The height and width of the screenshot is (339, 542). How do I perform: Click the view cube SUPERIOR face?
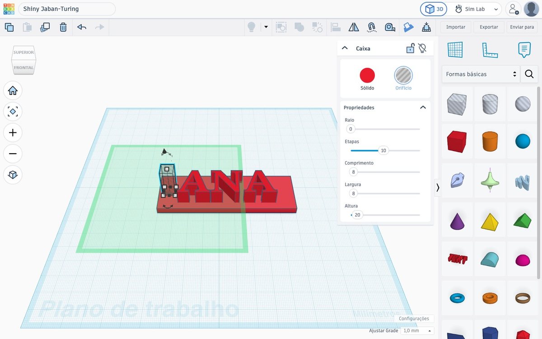(x=23, y=52)
